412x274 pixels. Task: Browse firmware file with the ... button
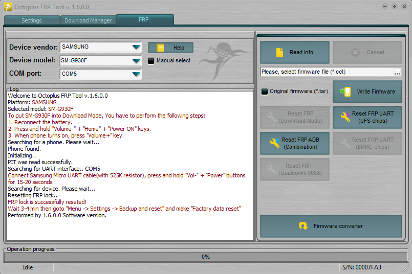397,72
